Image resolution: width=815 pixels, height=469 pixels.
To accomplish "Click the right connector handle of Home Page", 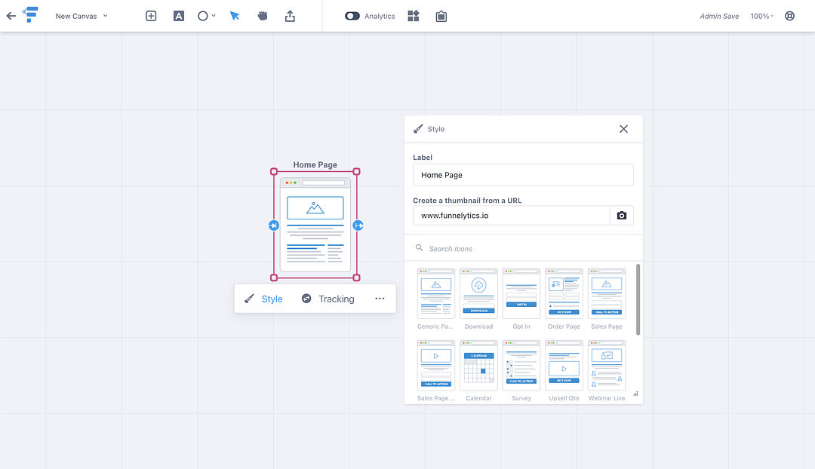I will 358,225.
